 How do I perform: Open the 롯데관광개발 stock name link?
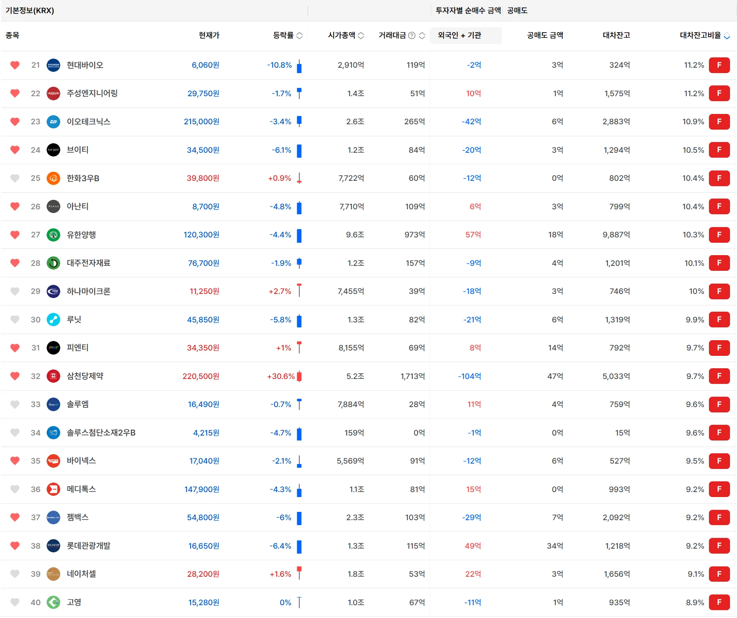(x=89, y=546)
